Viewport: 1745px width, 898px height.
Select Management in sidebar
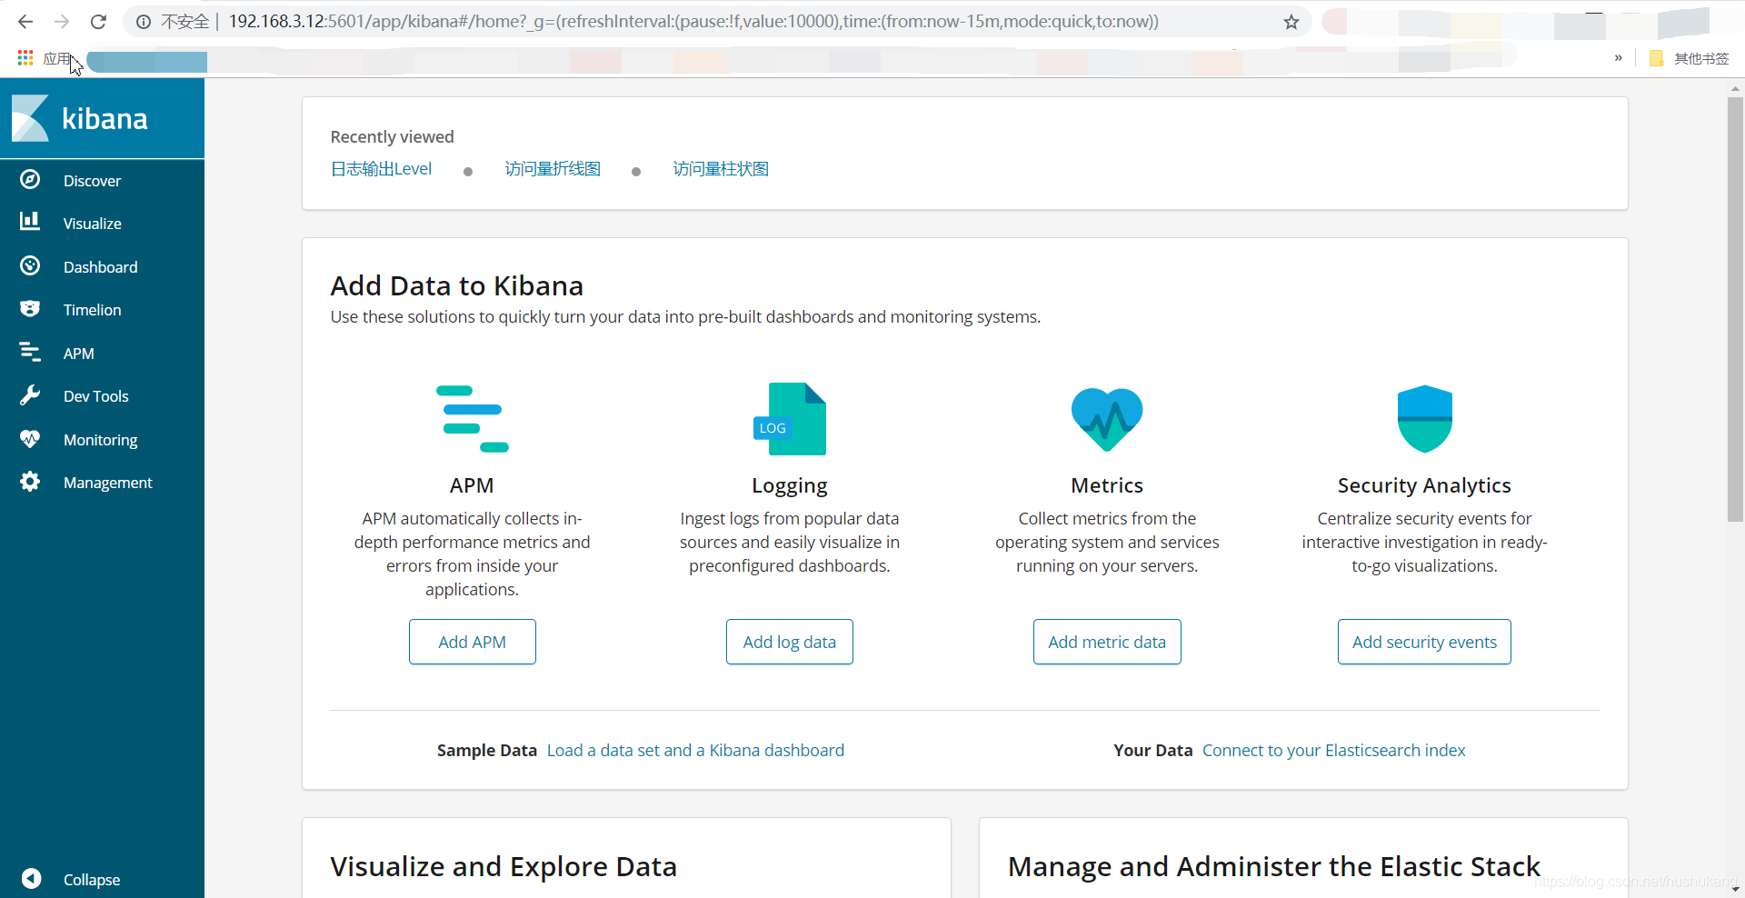(x=107, y=483)
